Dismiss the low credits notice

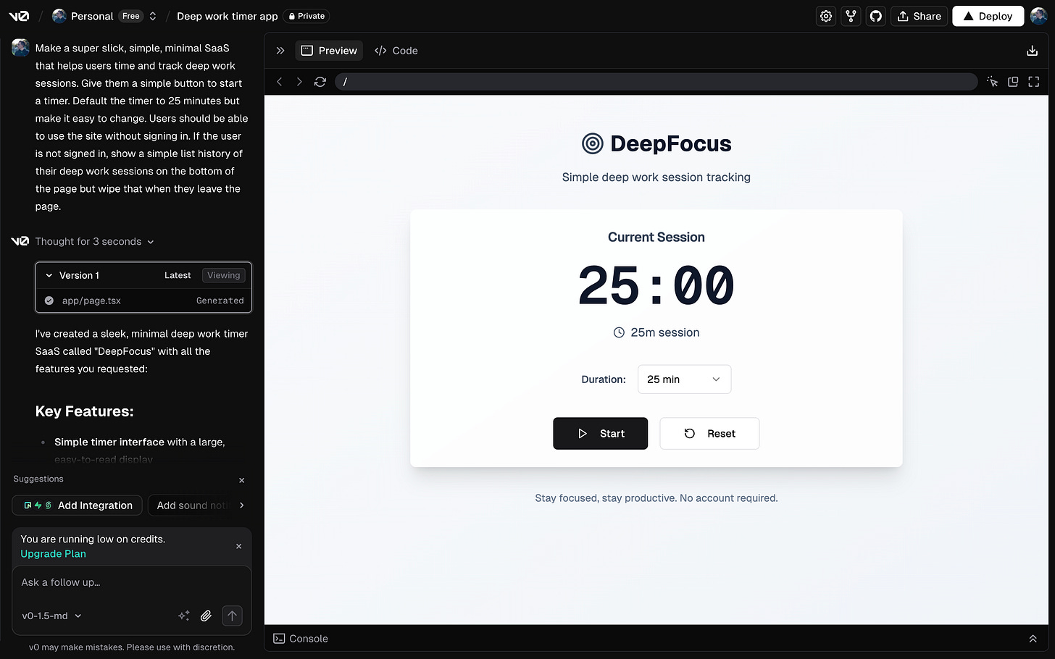point(239,546)
